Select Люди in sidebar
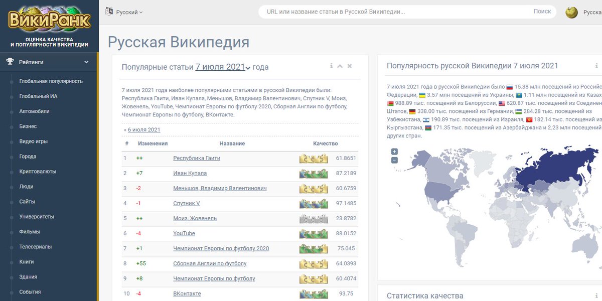602x301 pixels. (x=26, y=187)
